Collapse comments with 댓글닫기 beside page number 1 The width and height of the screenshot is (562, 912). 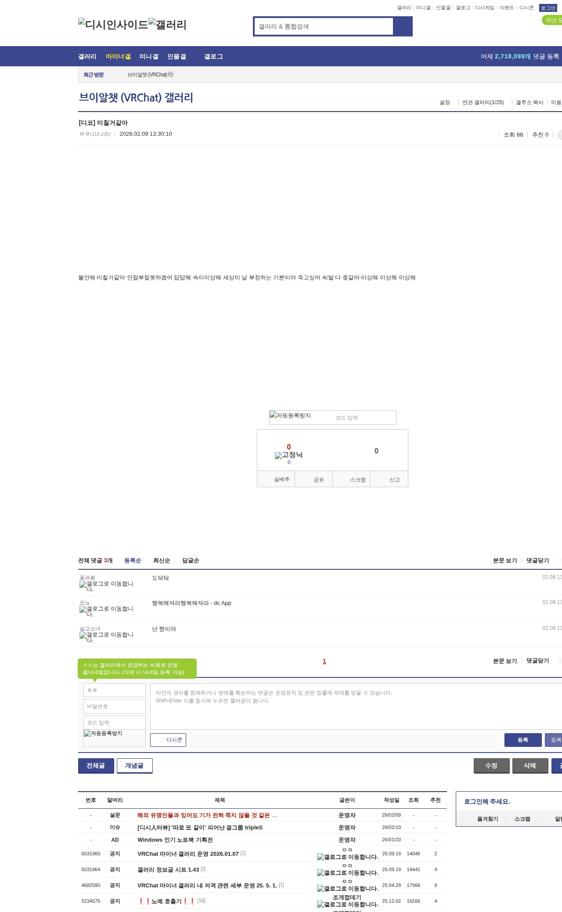click(538, 661)
